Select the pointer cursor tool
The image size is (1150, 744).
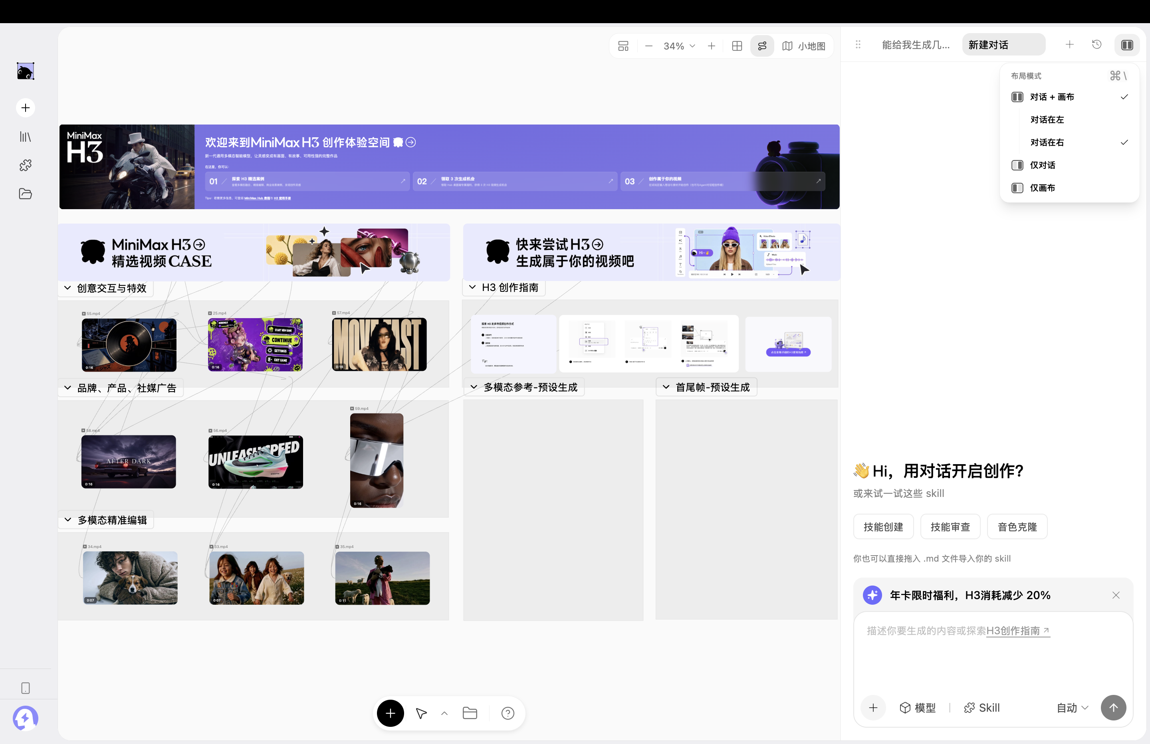pos(421,713)
